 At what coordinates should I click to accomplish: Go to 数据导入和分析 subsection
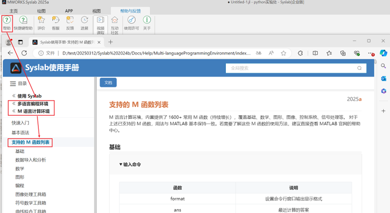coord(31,160)
